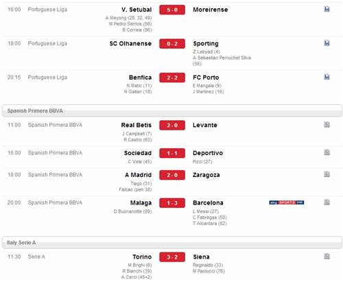Open report icon for Sociedad vs Deportivo
Viewport: 343px width, 282px height.
point(327,152)
